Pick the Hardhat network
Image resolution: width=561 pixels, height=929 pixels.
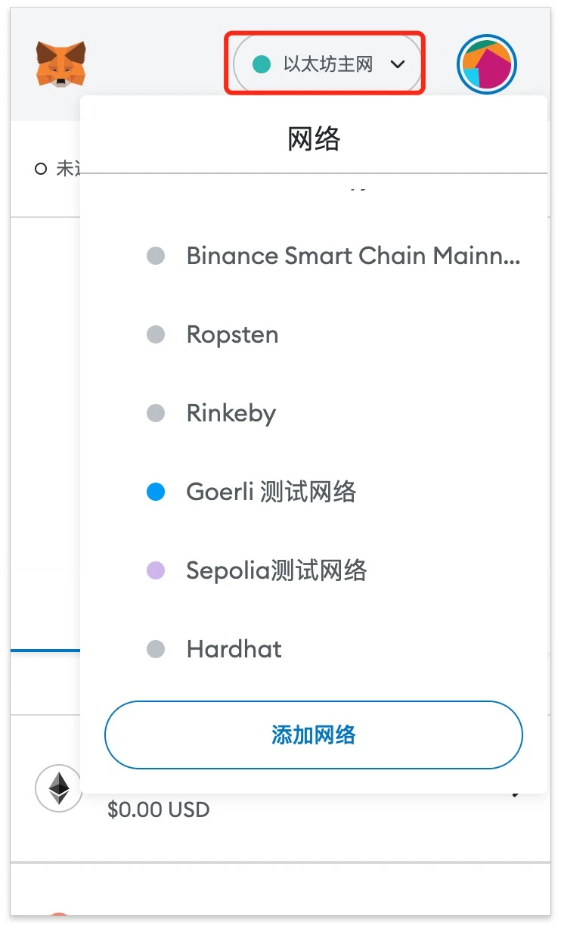234,649
